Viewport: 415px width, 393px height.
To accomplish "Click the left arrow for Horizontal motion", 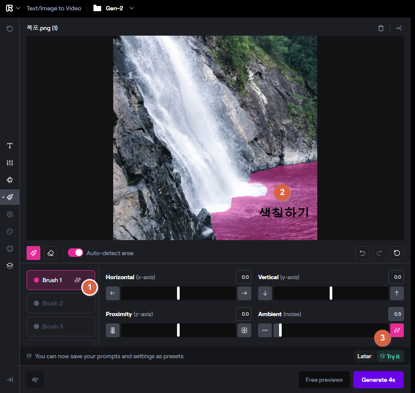I will click(113, 293).
